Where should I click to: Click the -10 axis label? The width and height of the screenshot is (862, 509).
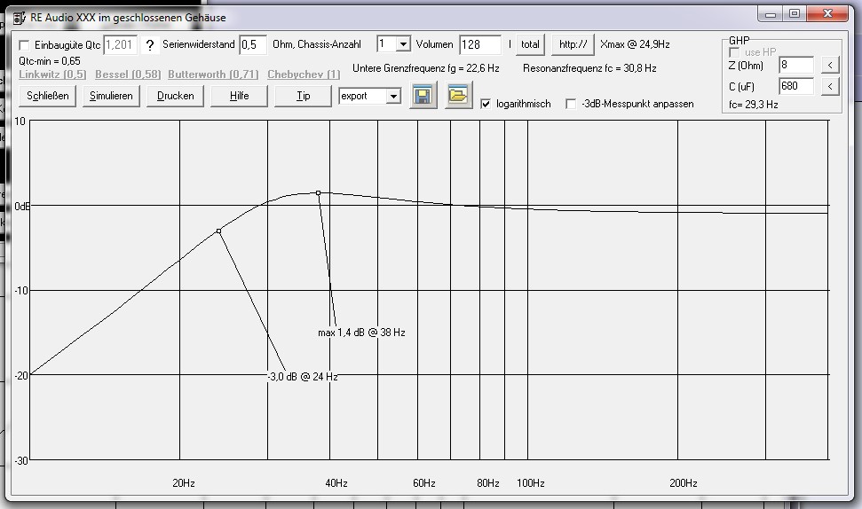click(x=21, y=291)
